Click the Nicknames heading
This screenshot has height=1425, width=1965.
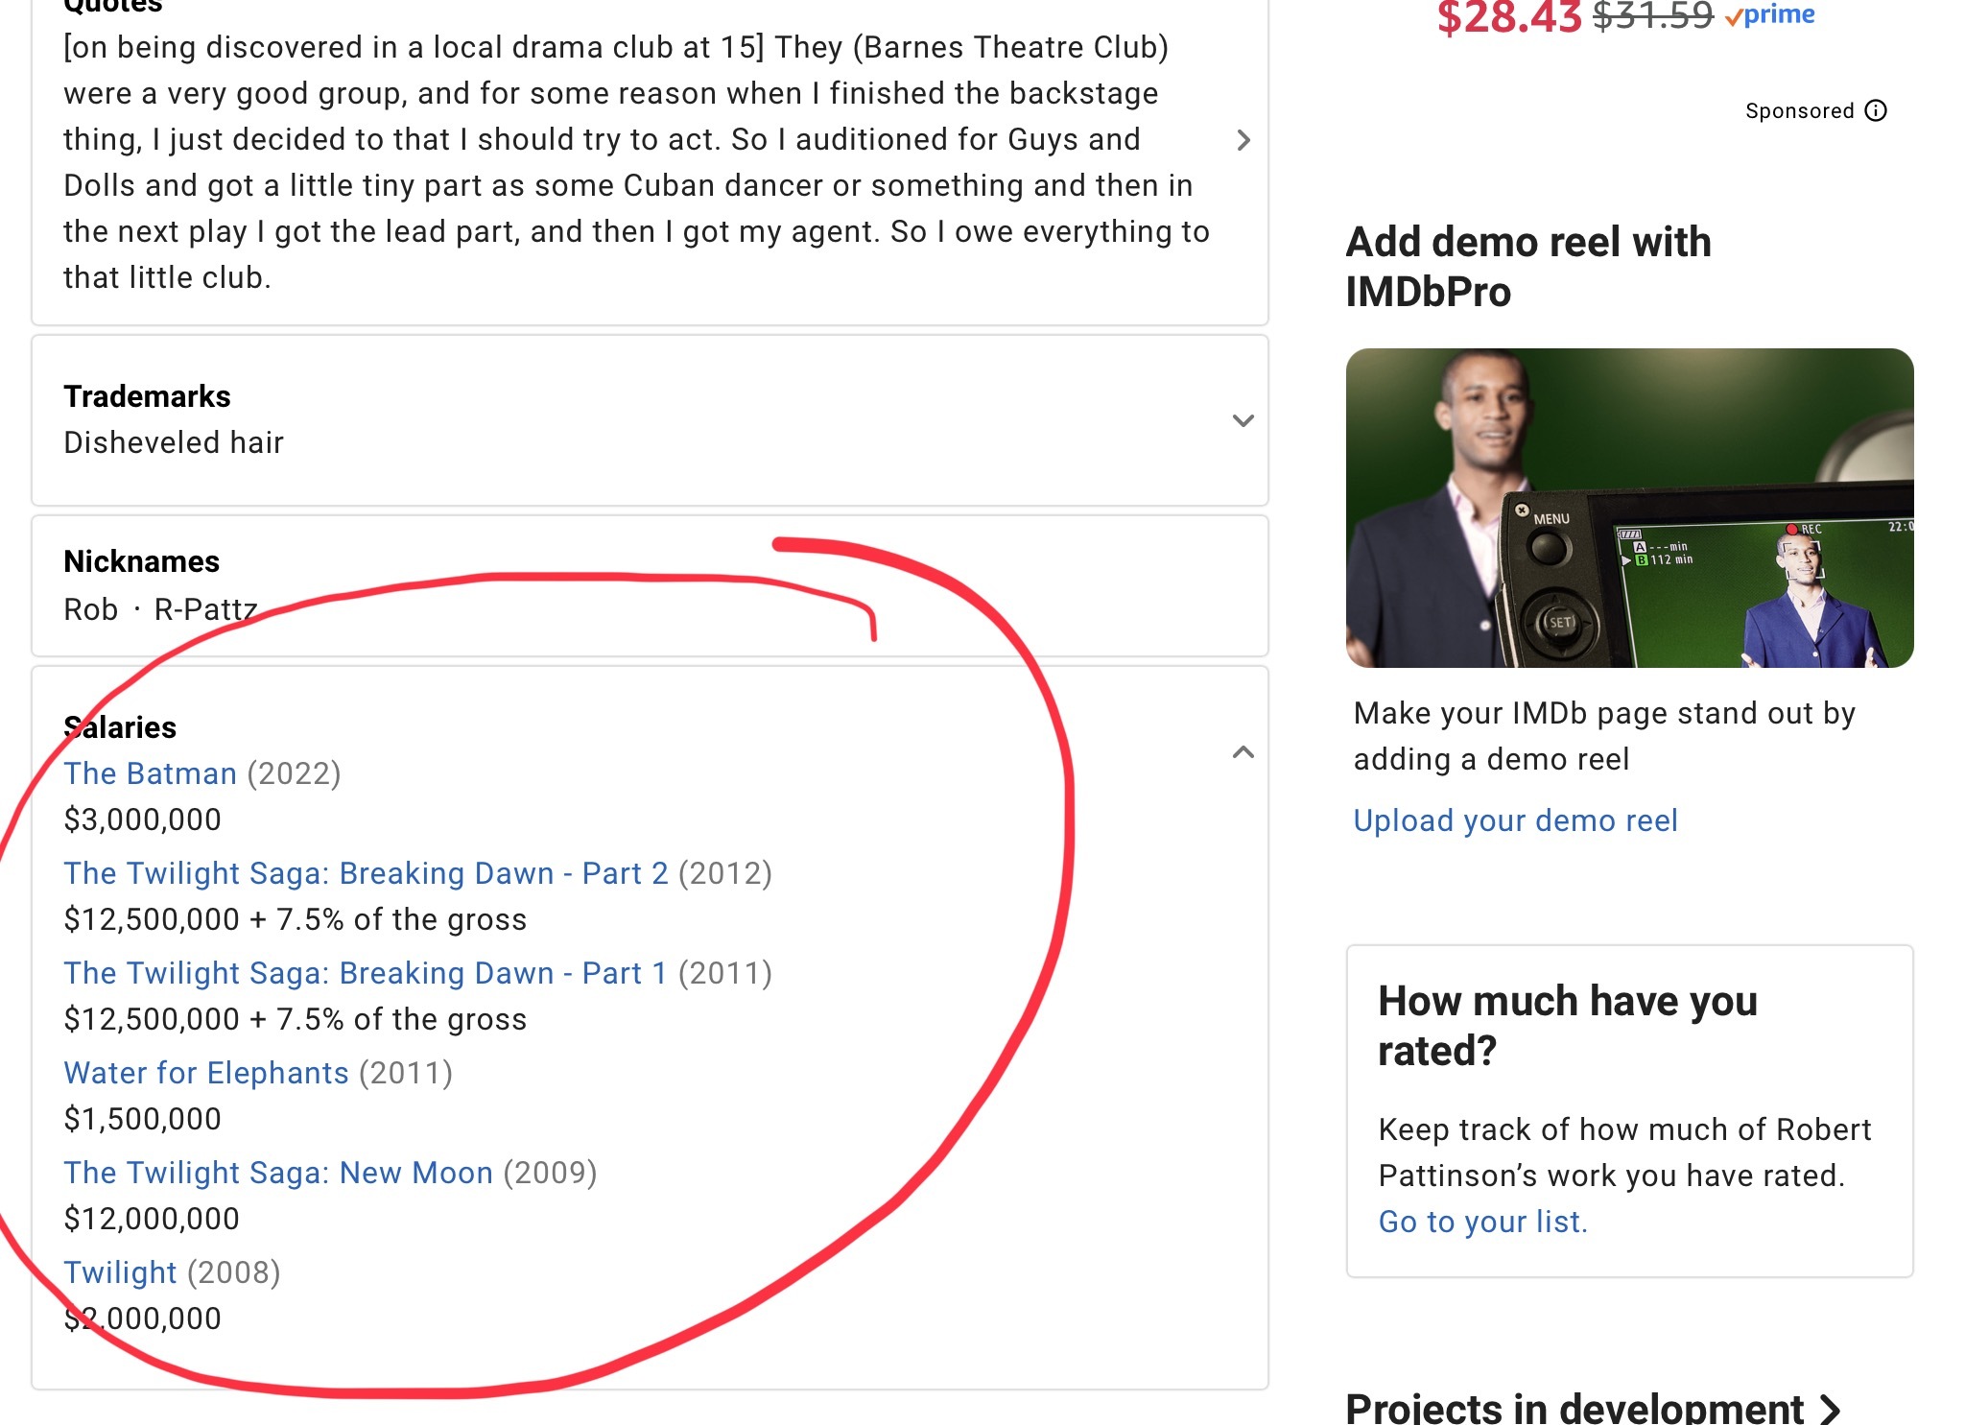tap(141, 561)
